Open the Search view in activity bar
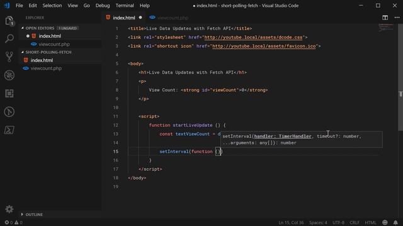403x226 pixels. tap(9, 39)
